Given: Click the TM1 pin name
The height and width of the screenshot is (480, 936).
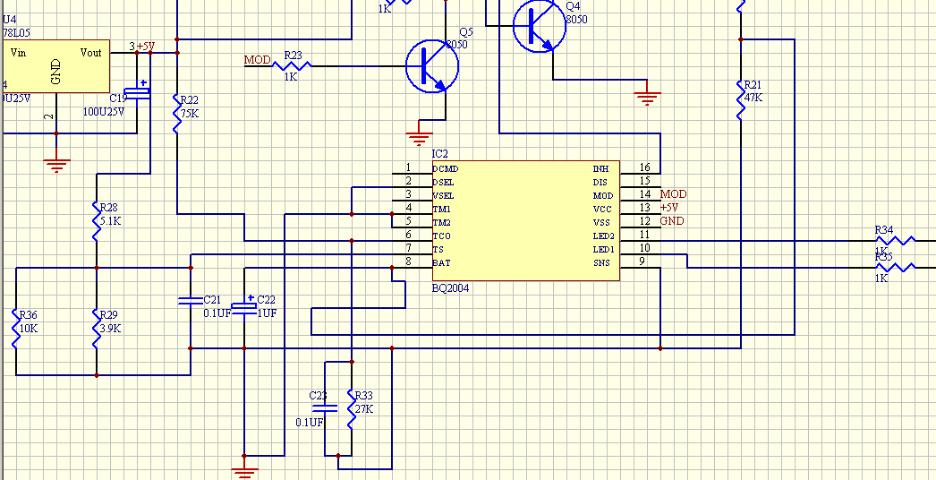Looking at the screenshot, I should click(442, 210).
